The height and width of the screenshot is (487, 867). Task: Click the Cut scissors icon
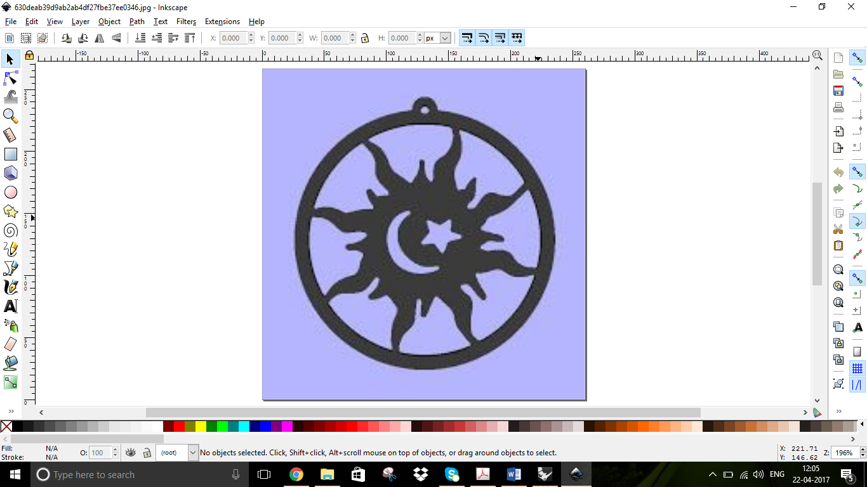pyautogui.click(x=838, y=229)
